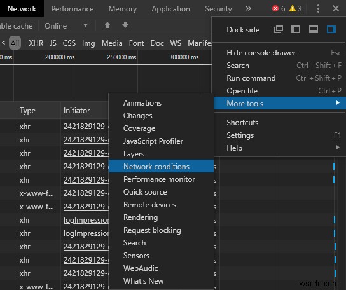The height and width of the screenshot is (290, 346).
Task: Click the export HAR download arrow icon
Action: pyautogui.click(x=125, y=25)
